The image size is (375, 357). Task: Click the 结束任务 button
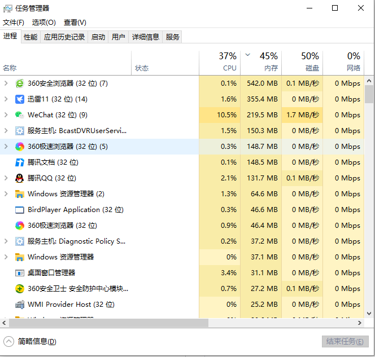(345, 341)
